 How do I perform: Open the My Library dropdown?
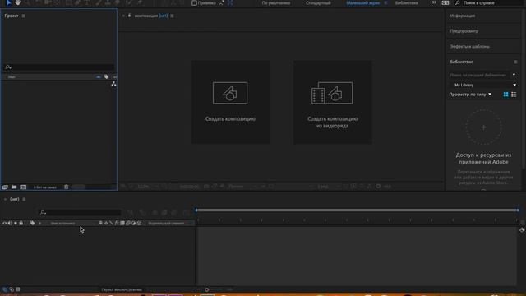coord(483,85)
